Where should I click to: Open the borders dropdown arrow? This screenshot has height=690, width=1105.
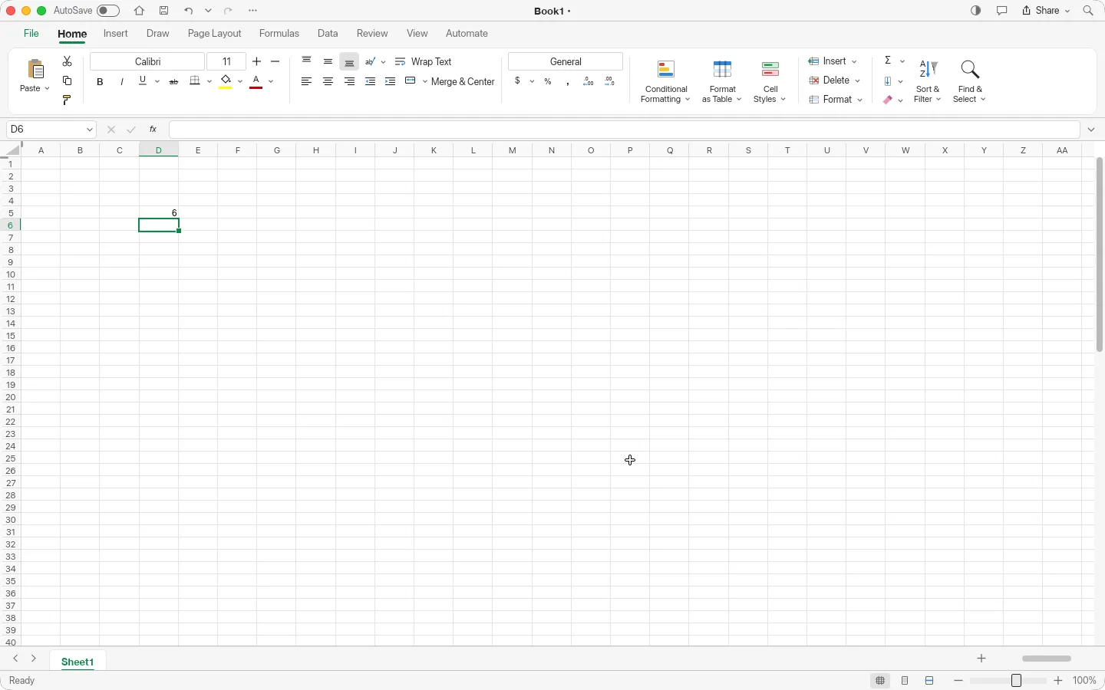coord(209,81)
